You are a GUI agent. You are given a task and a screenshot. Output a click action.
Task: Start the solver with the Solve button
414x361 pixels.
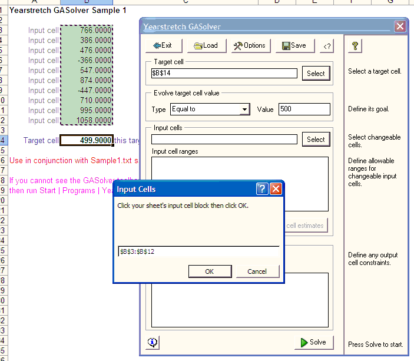[314, 343]
